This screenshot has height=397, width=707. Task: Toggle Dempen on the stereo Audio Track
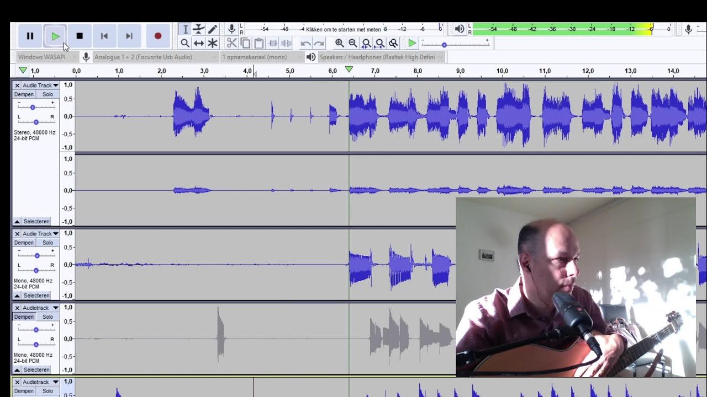(x=24, y=94)
